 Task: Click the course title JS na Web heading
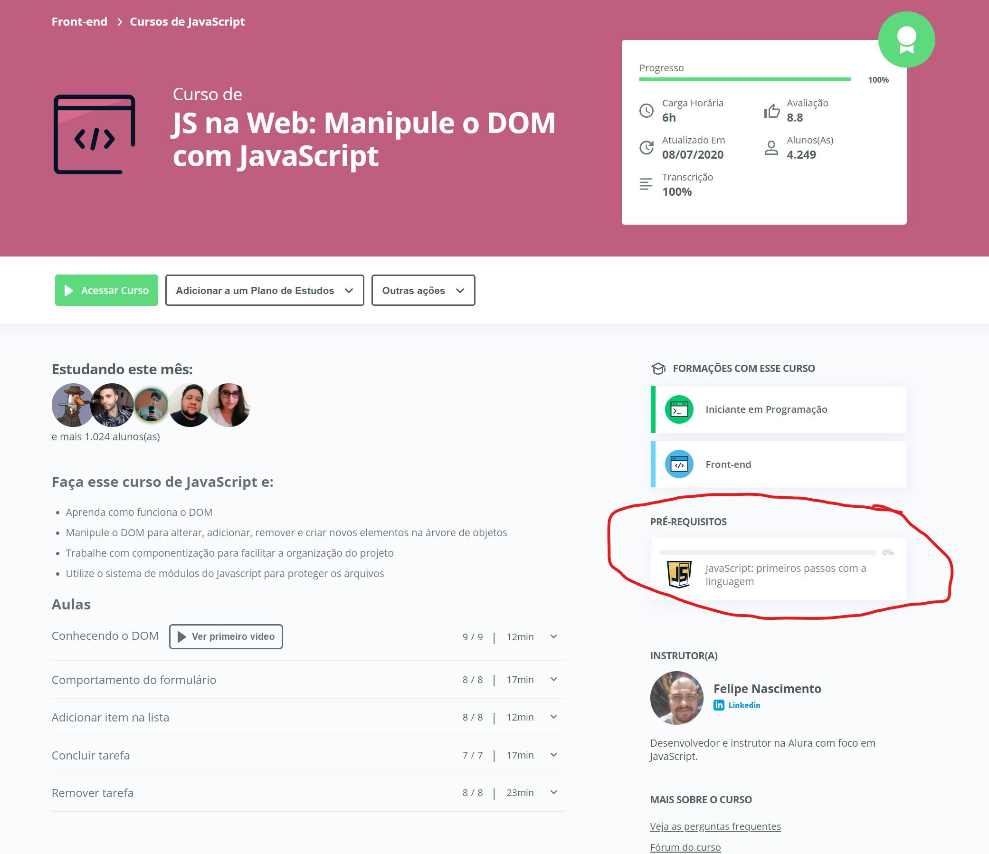coord(364,139)
